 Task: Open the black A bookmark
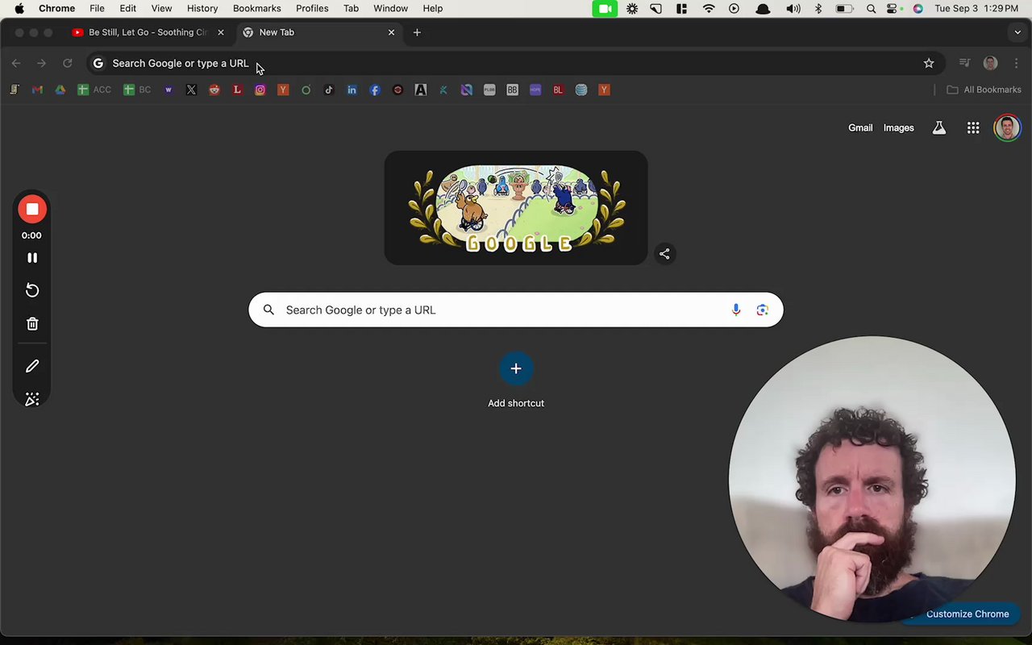click(421, 89)
